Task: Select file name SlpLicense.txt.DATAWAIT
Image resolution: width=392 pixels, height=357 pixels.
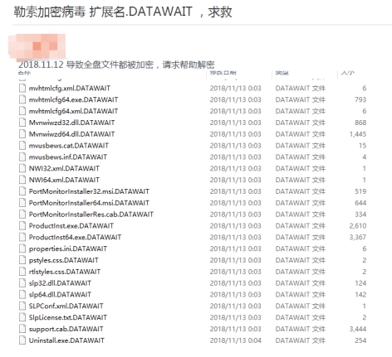Action: [68, 317]
